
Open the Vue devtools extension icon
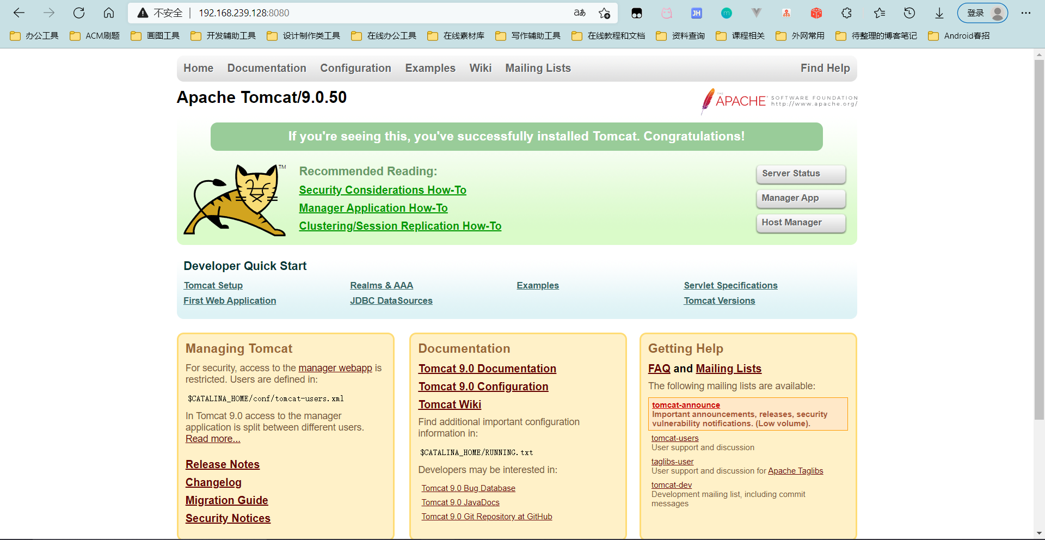coord(757,13)
